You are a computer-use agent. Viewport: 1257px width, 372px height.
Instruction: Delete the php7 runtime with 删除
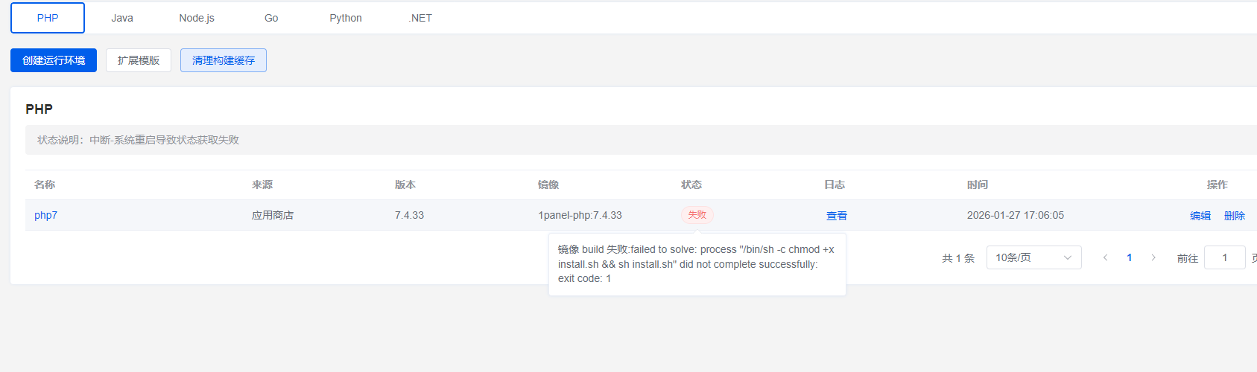pos(1235,216)
